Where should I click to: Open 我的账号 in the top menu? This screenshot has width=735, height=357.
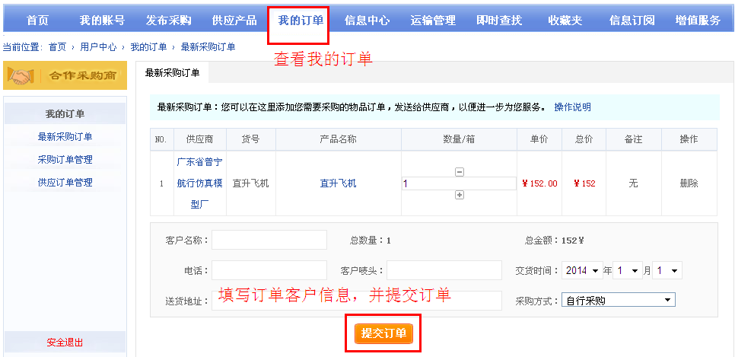tap(102, 21)
